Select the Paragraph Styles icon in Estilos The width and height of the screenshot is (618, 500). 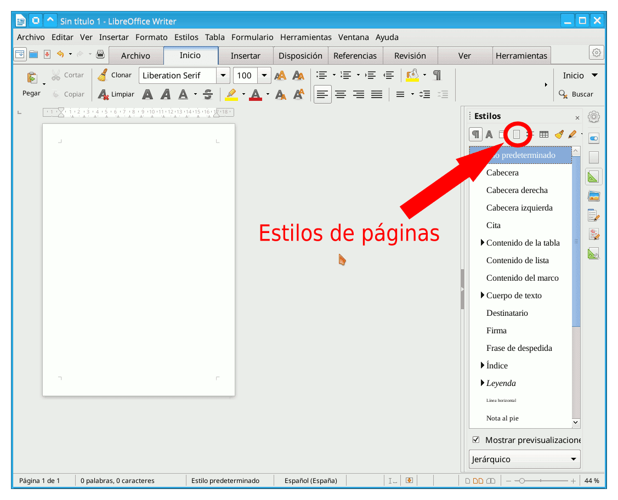click(x=475, y=134)
